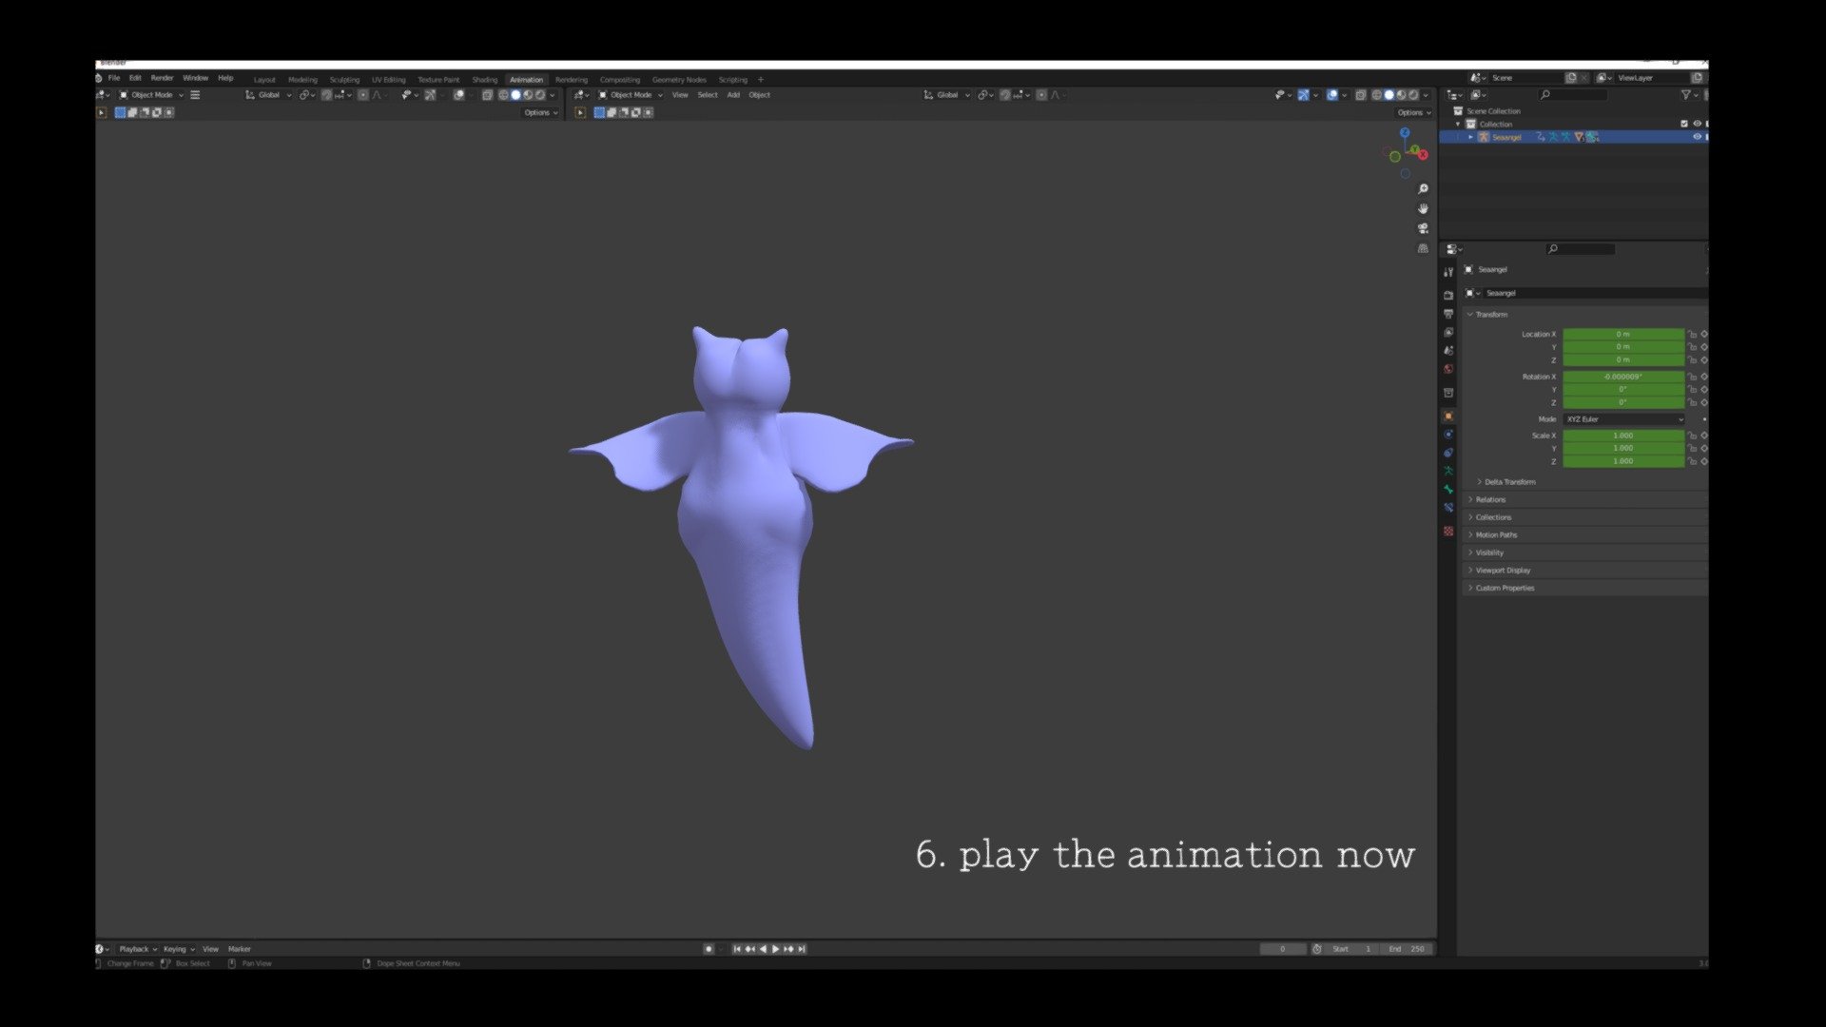Viewport: 1826px width, 1027px height.
Task: Open the Global transform orientation dropdown
Action: coord(269,95)
